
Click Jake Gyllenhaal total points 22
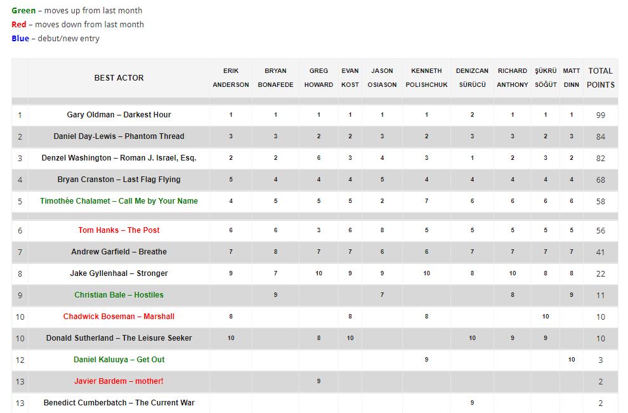600,275
